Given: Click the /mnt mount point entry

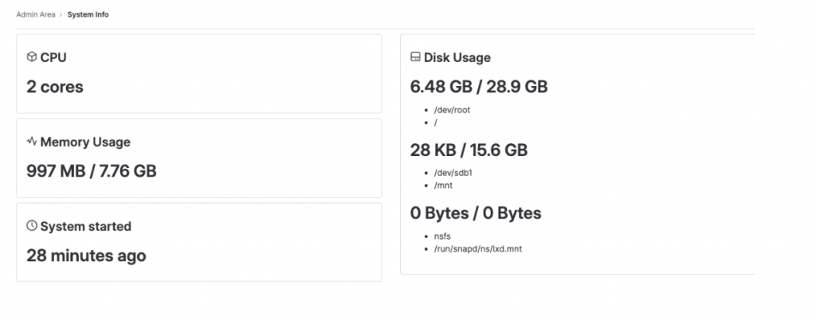Looking at the screenshot, I should point(443,185).
